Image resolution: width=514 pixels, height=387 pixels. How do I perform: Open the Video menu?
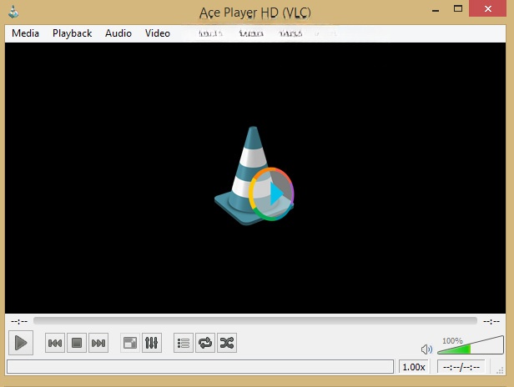click(158, 33)
